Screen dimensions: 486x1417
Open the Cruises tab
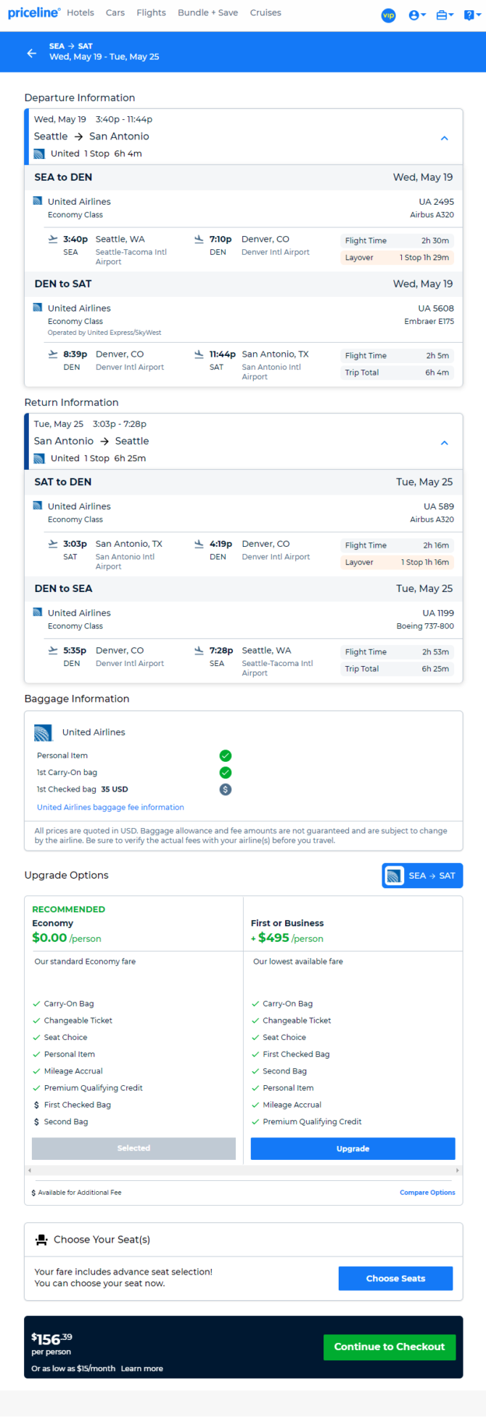[x=265, y=13]
